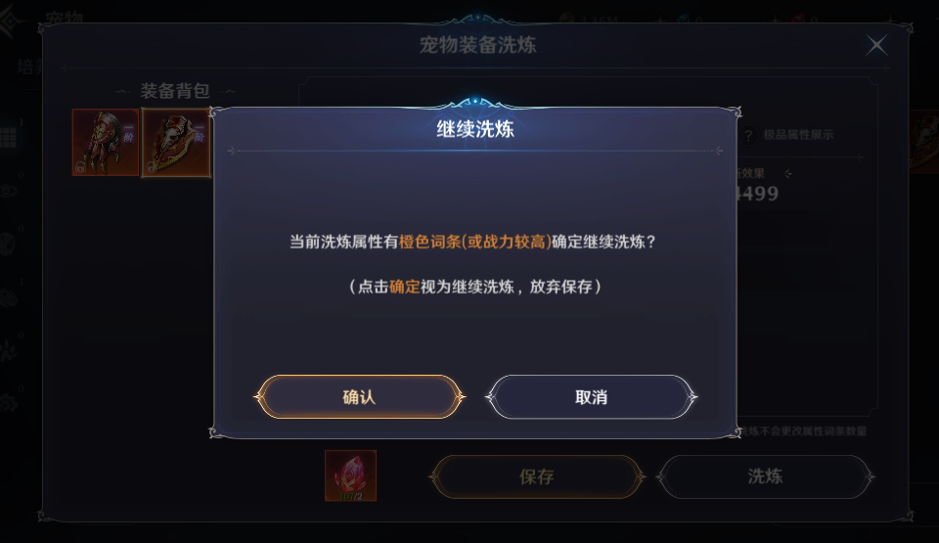Close the 宠物装备洗炼 panel with X

point(876,45)
